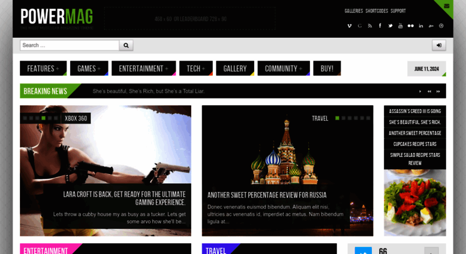Select second dot of Travel slider
This screenshot has width=466, height=254.
click(343, 118)
